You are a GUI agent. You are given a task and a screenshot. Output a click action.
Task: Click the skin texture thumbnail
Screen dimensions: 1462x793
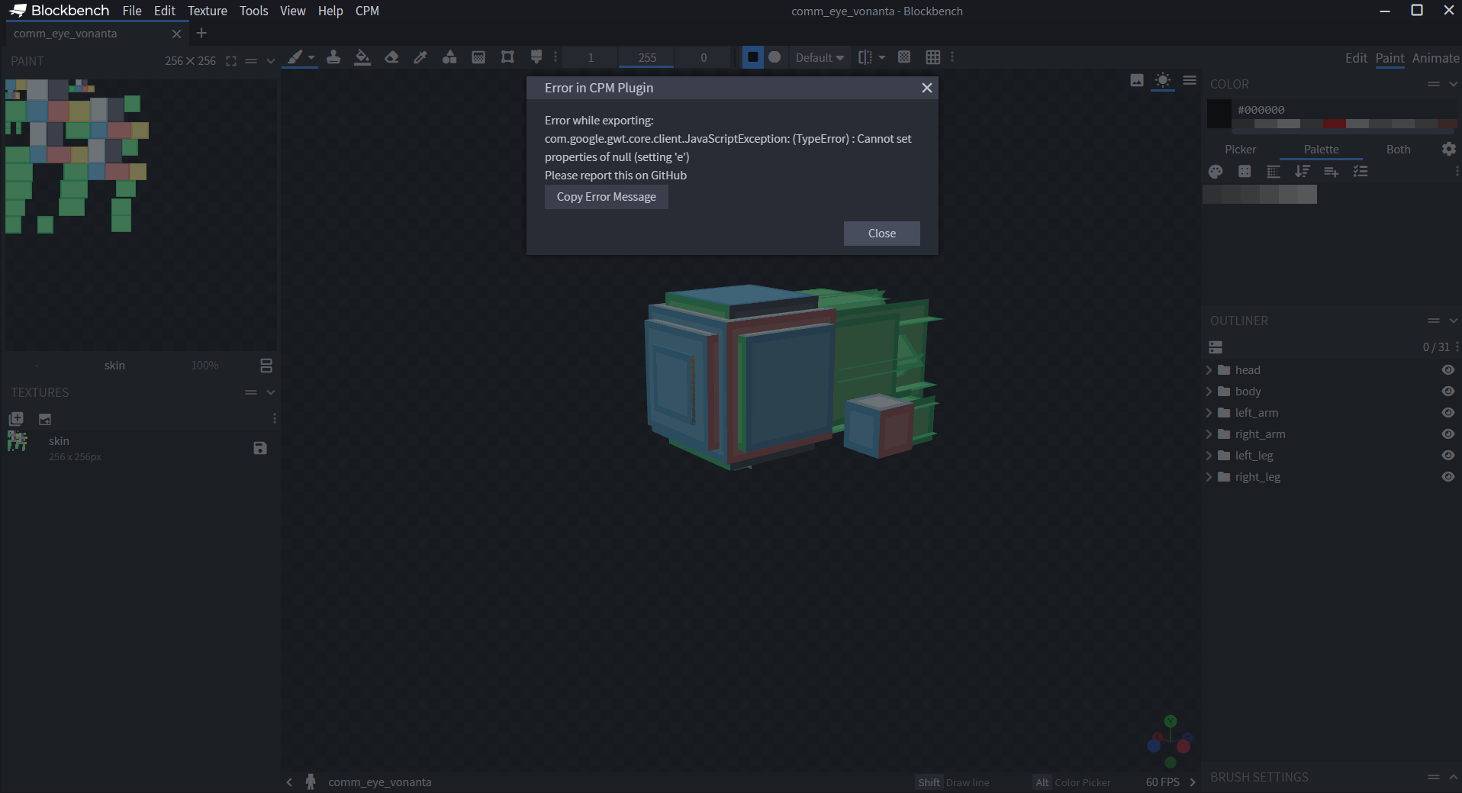pos(16,441)
